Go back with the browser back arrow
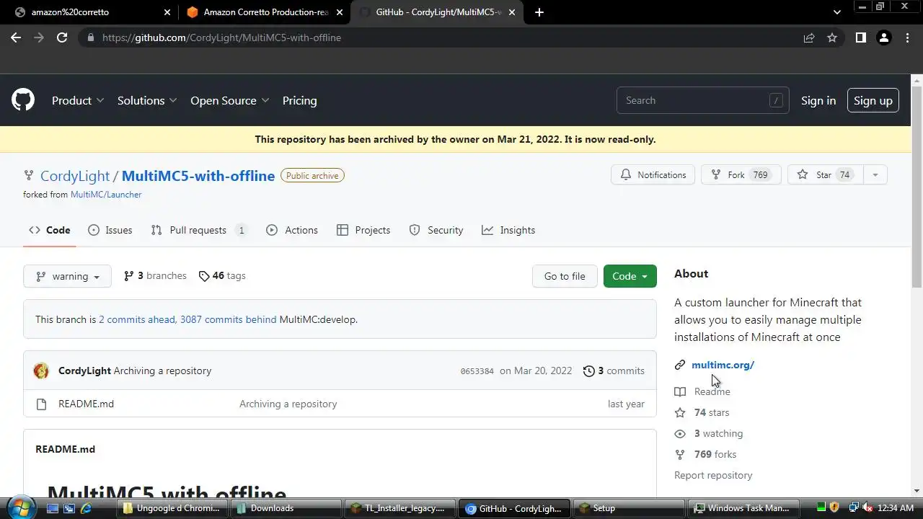Viewport: 923px width, 519px height. 16,37
